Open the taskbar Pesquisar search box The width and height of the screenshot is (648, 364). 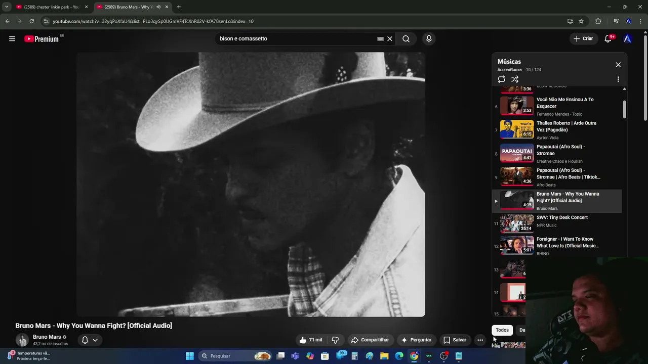[x=235, y=356]
